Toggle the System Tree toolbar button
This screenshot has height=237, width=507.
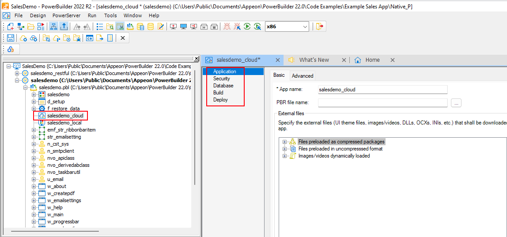[54, 26]
